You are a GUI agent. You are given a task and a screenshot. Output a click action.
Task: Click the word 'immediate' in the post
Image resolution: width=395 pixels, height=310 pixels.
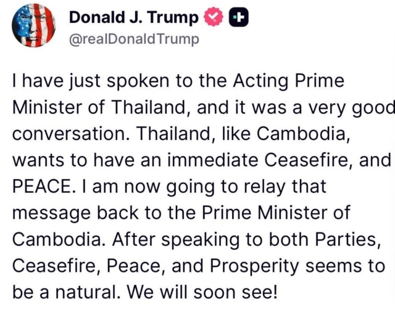coord(212,160)
